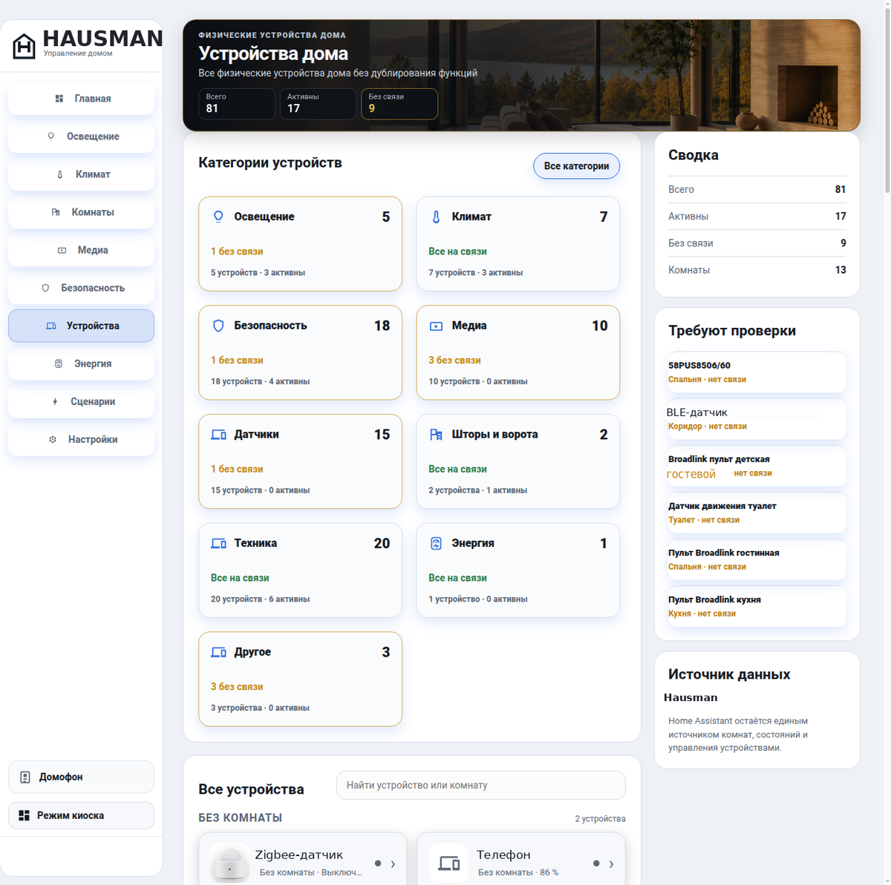Enable Режим киоска
The height and width of the screenshot is (885, 891).
tap(82, 815)
